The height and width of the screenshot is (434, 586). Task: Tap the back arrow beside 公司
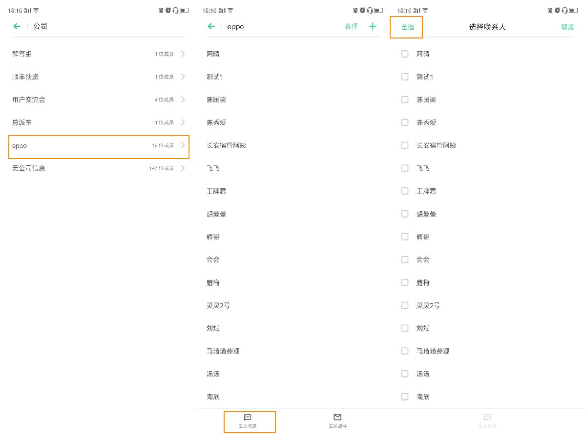[x=17, y=26]
